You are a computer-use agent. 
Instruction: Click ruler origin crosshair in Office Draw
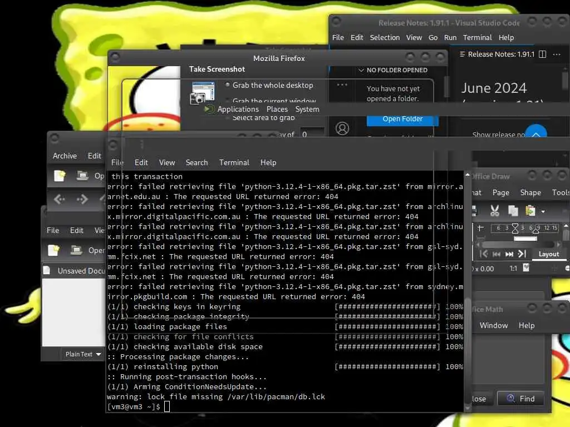click(480, 228)
